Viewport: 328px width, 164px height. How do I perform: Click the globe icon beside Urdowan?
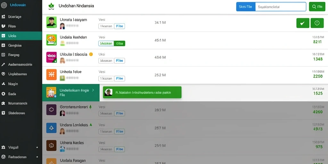pos(4,5)
